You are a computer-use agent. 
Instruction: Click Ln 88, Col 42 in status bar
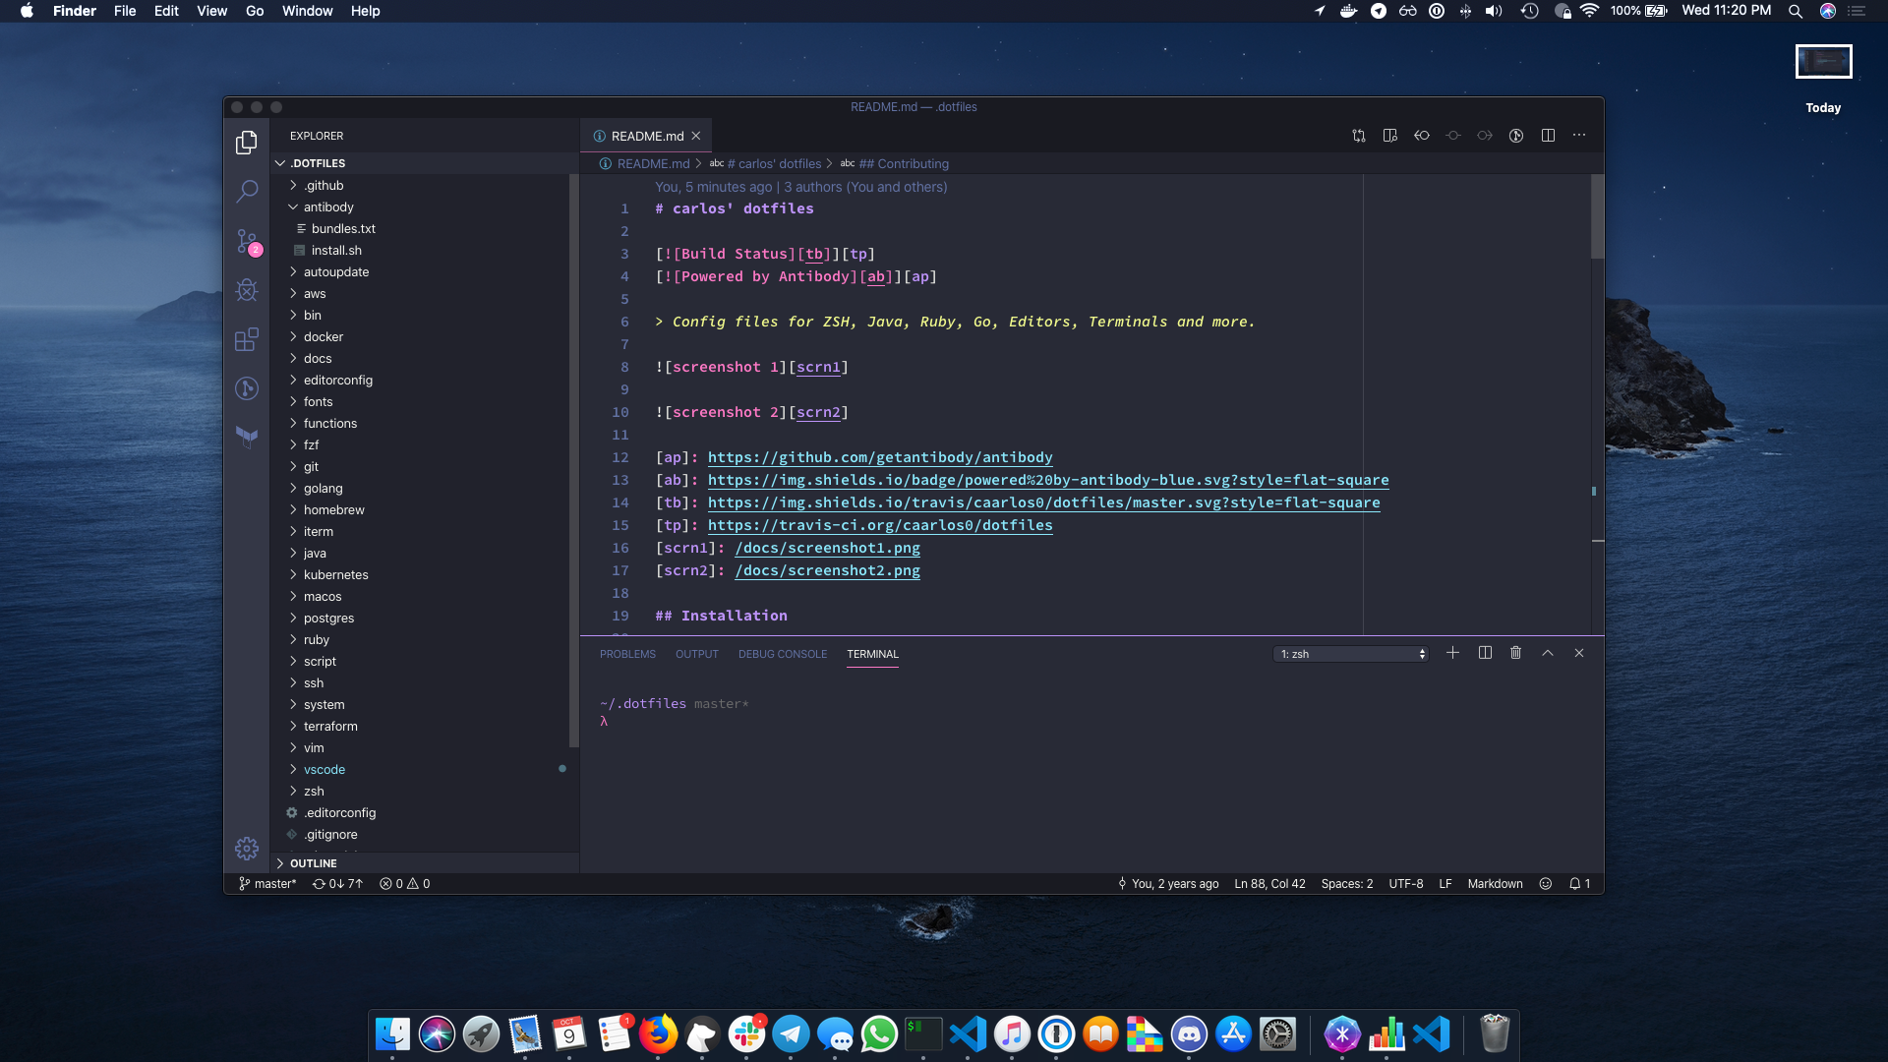[x=1269, y=884]
